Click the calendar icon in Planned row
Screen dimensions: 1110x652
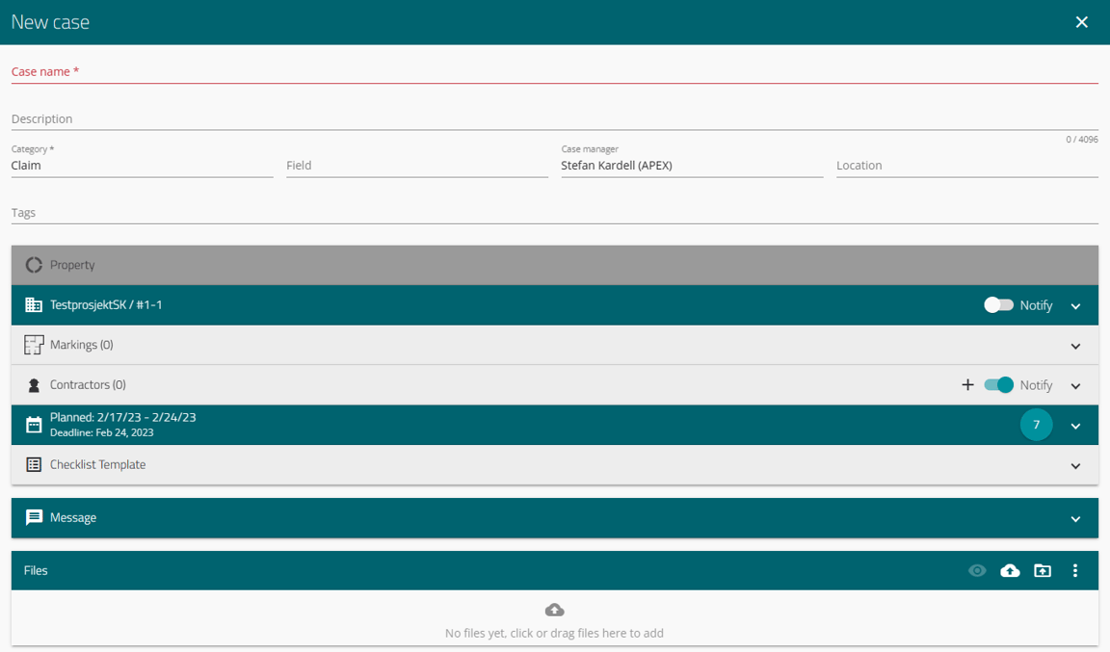pyautogui.click(x=34, y=425)
